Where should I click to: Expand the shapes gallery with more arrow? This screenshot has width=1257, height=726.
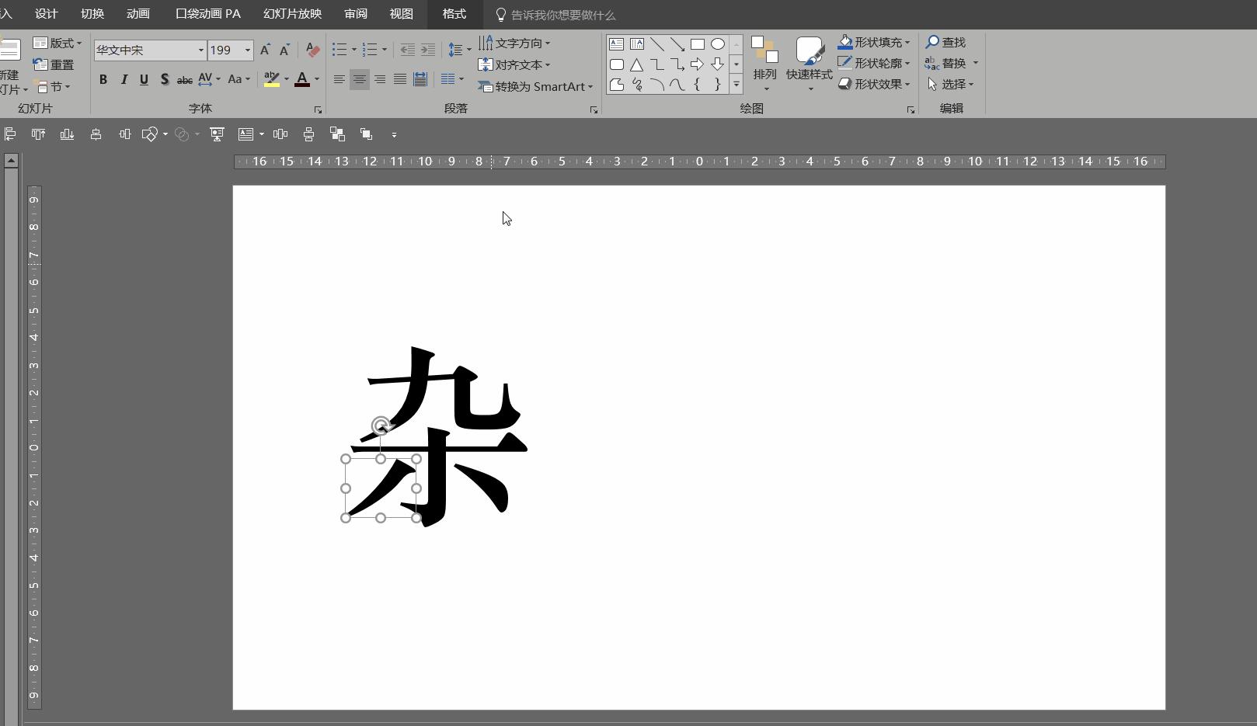pyautogui.click(x=736, y=85)
